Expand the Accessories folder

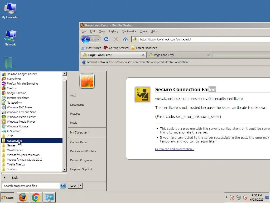coord(32,141)
